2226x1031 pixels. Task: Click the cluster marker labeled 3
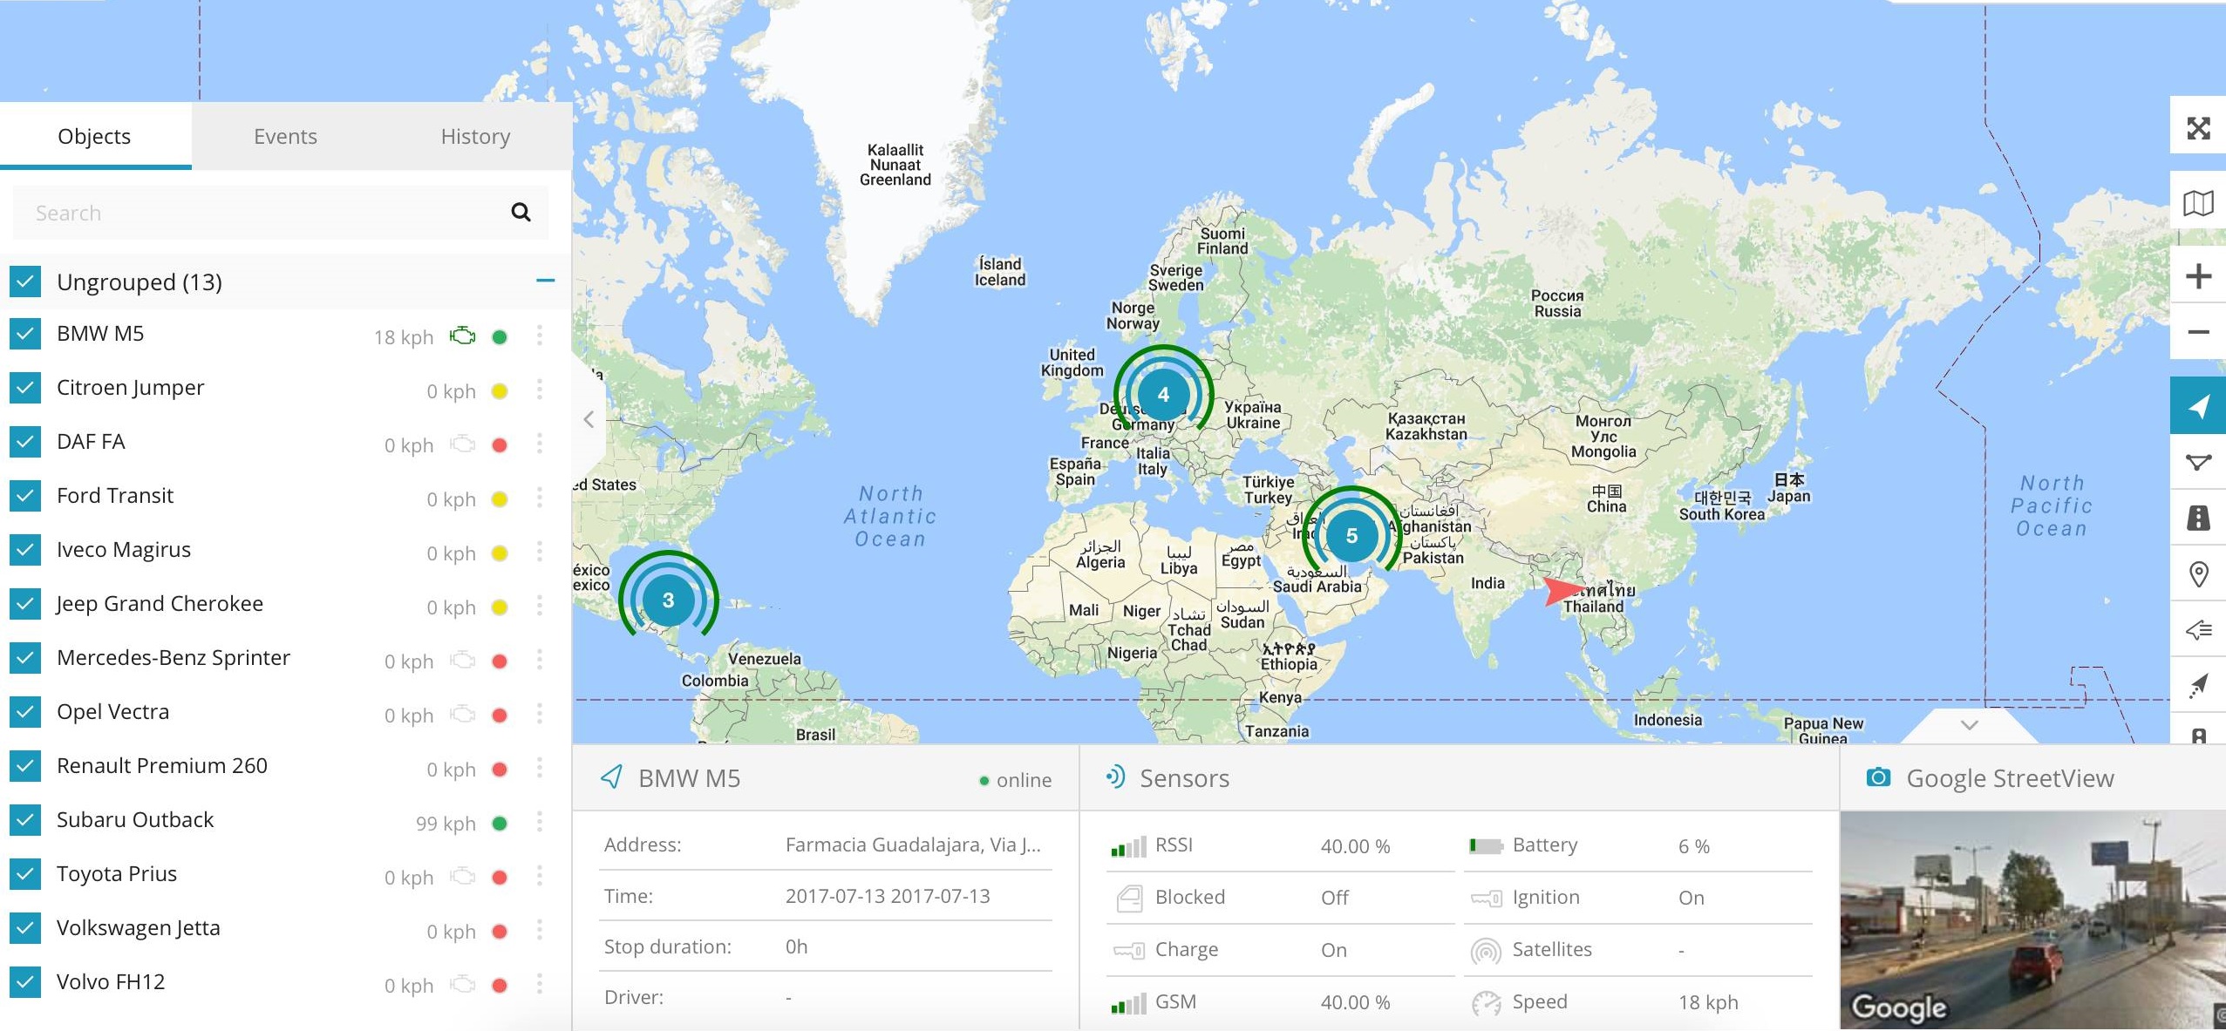(668, 600)
